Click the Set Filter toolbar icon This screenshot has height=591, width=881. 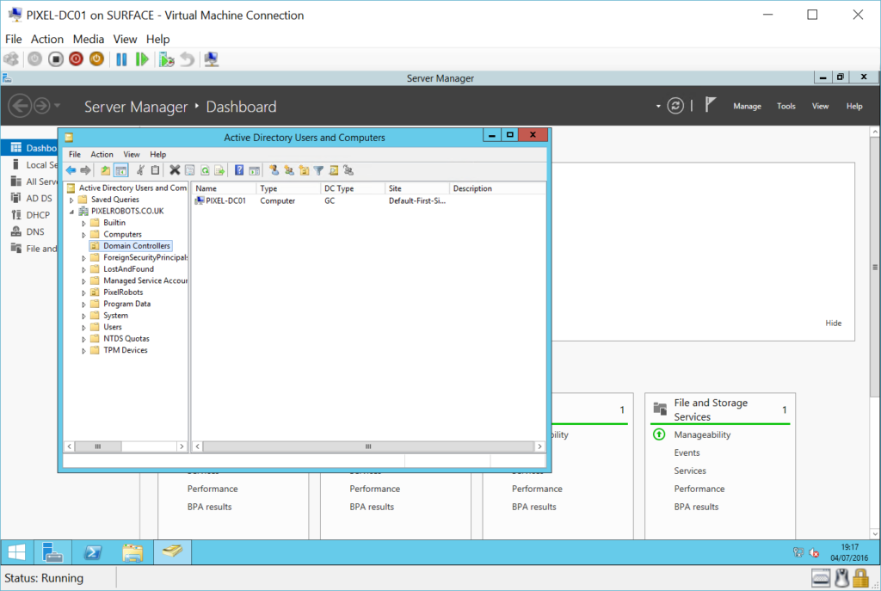(x=318, y=170)
